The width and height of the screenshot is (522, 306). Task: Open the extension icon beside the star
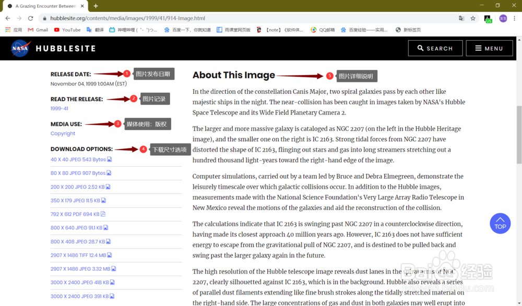coord(488,19)
